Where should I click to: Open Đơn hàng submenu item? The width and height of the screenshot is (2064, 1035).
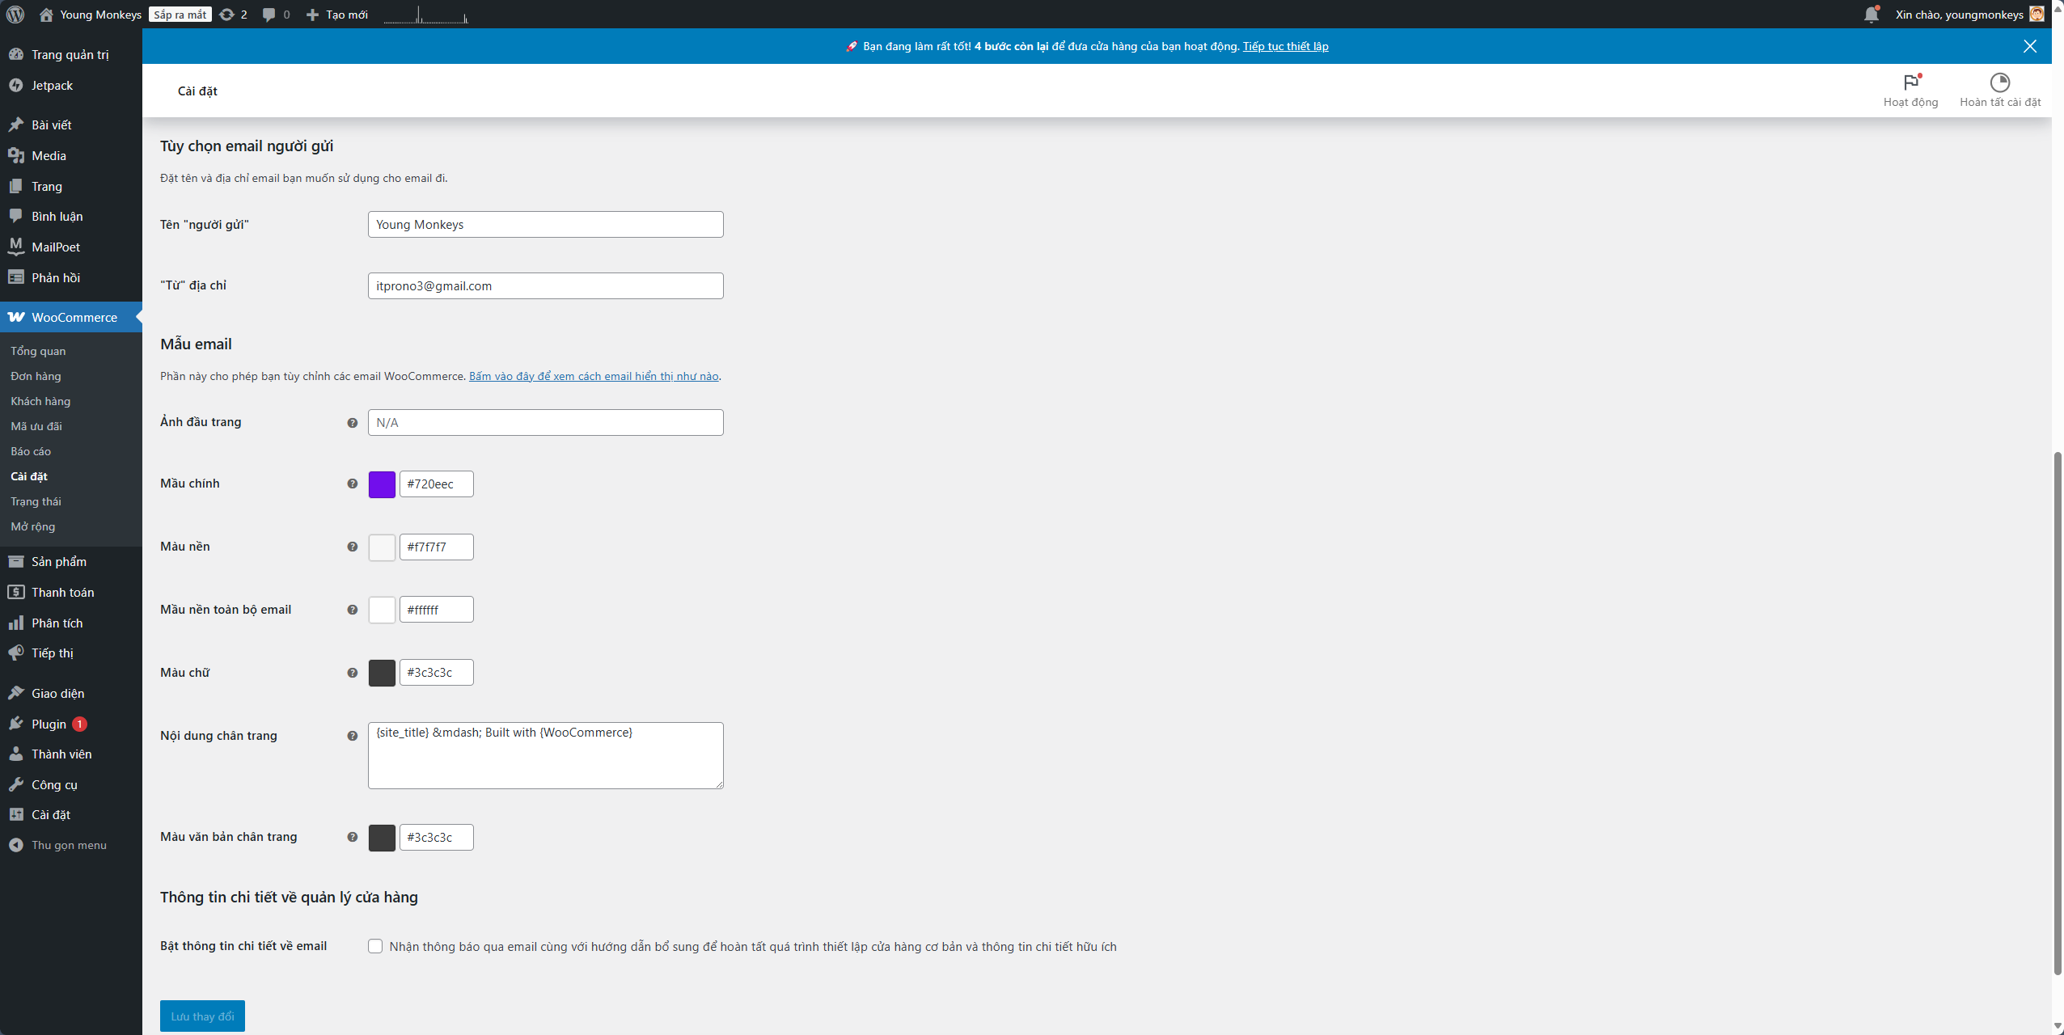pos(36,376)
